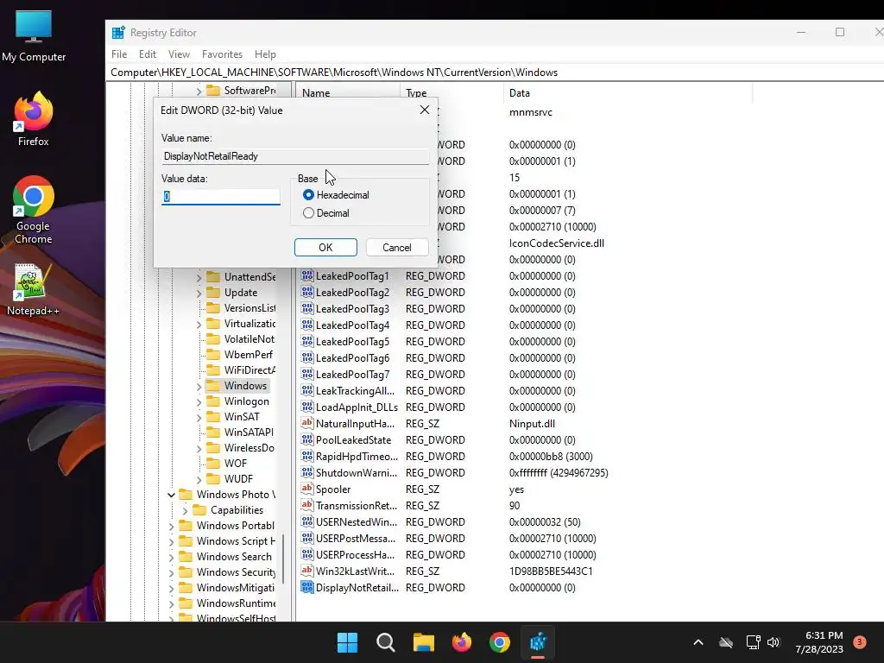The width and height of the screenshot is (884, 663).
Task: Open the Help menu
Action: click(265, 54)
